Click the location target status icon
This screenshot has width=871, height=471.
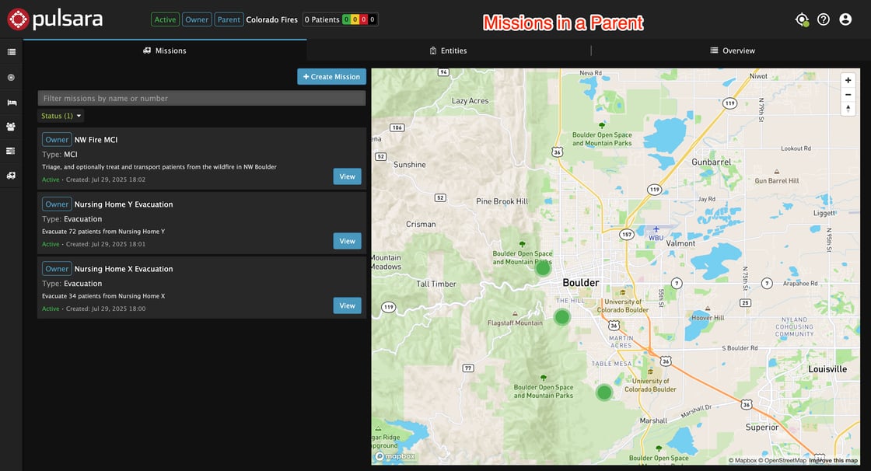(x=802, y=19)
